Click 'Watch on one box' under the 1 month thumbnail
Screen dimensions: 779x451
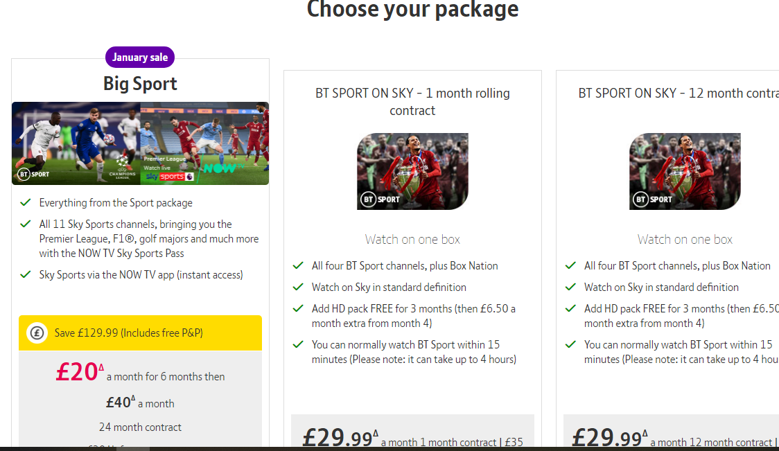tap(412, 240)
